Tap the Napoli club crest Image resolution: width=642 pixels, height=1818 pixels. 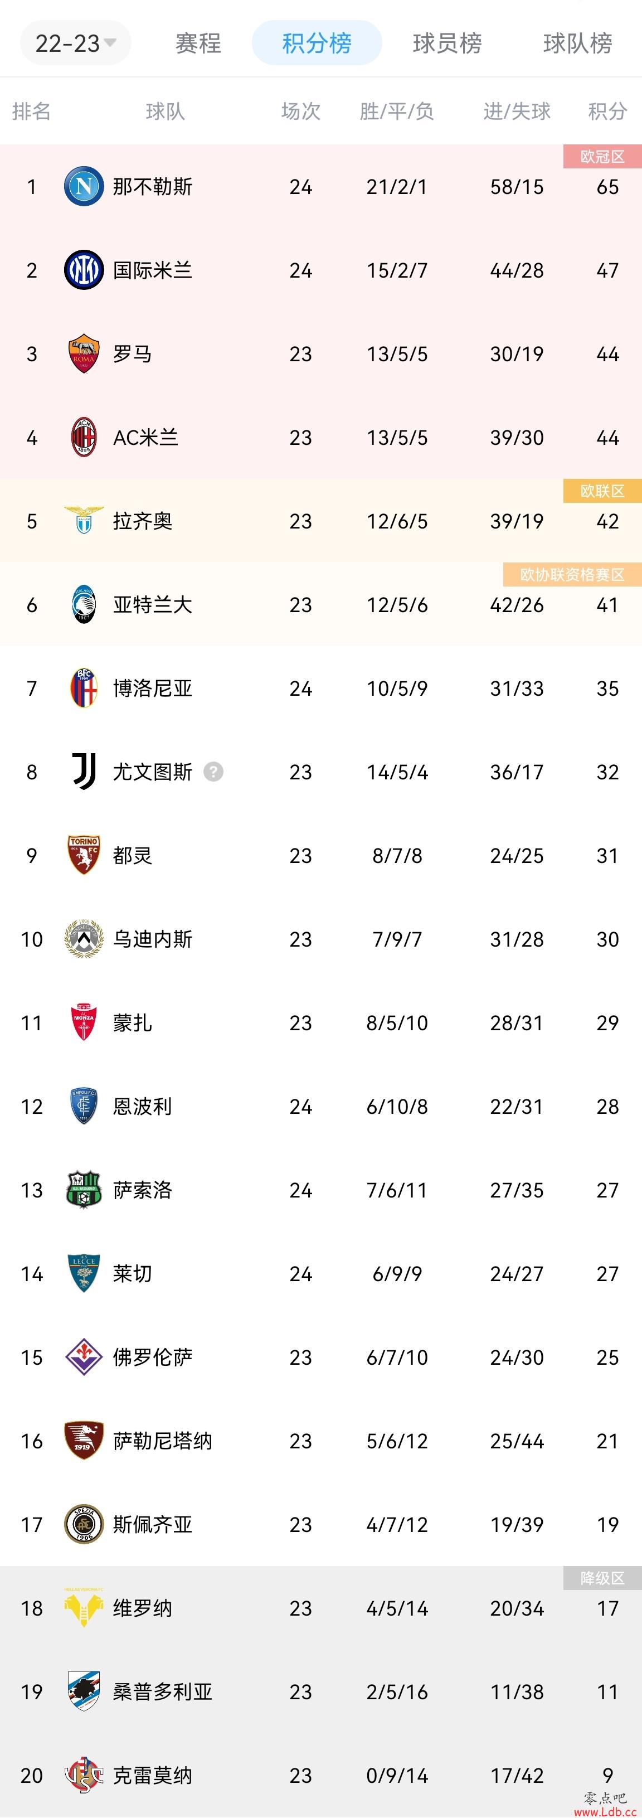(83, 186)
